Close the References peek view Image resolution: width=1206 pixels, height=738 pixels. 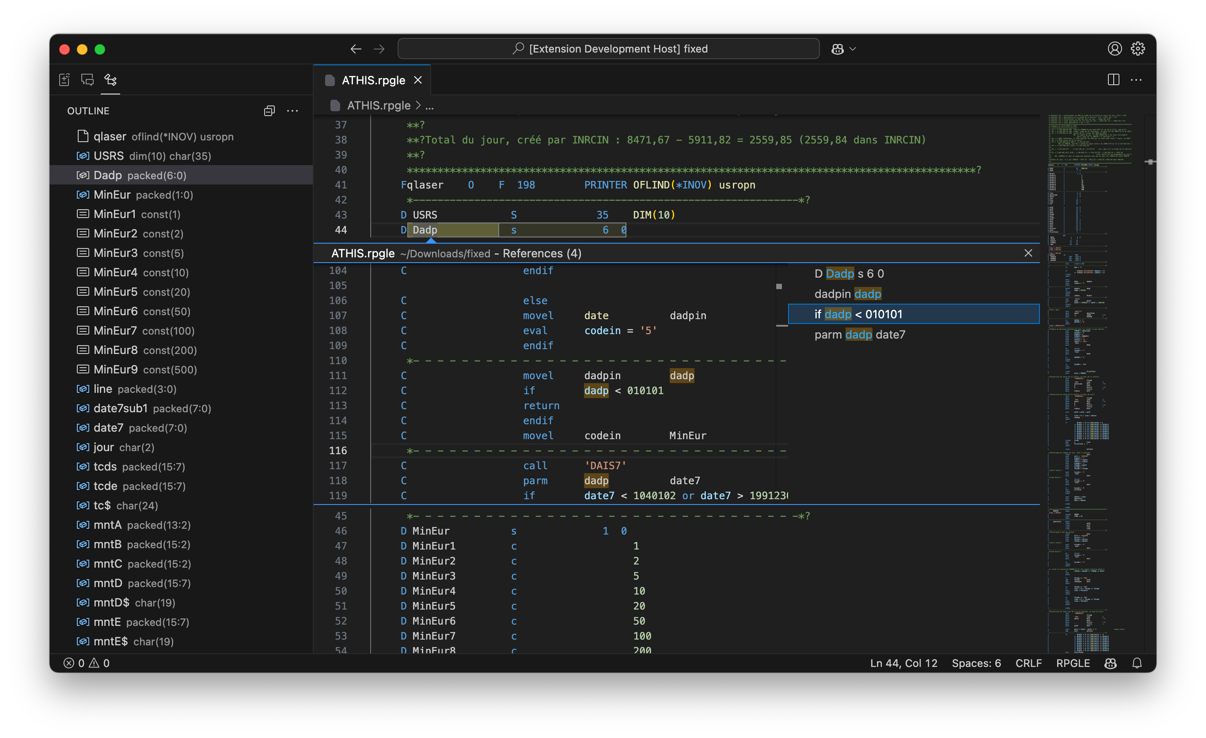pyautogui.click(x=1028, y=253)
